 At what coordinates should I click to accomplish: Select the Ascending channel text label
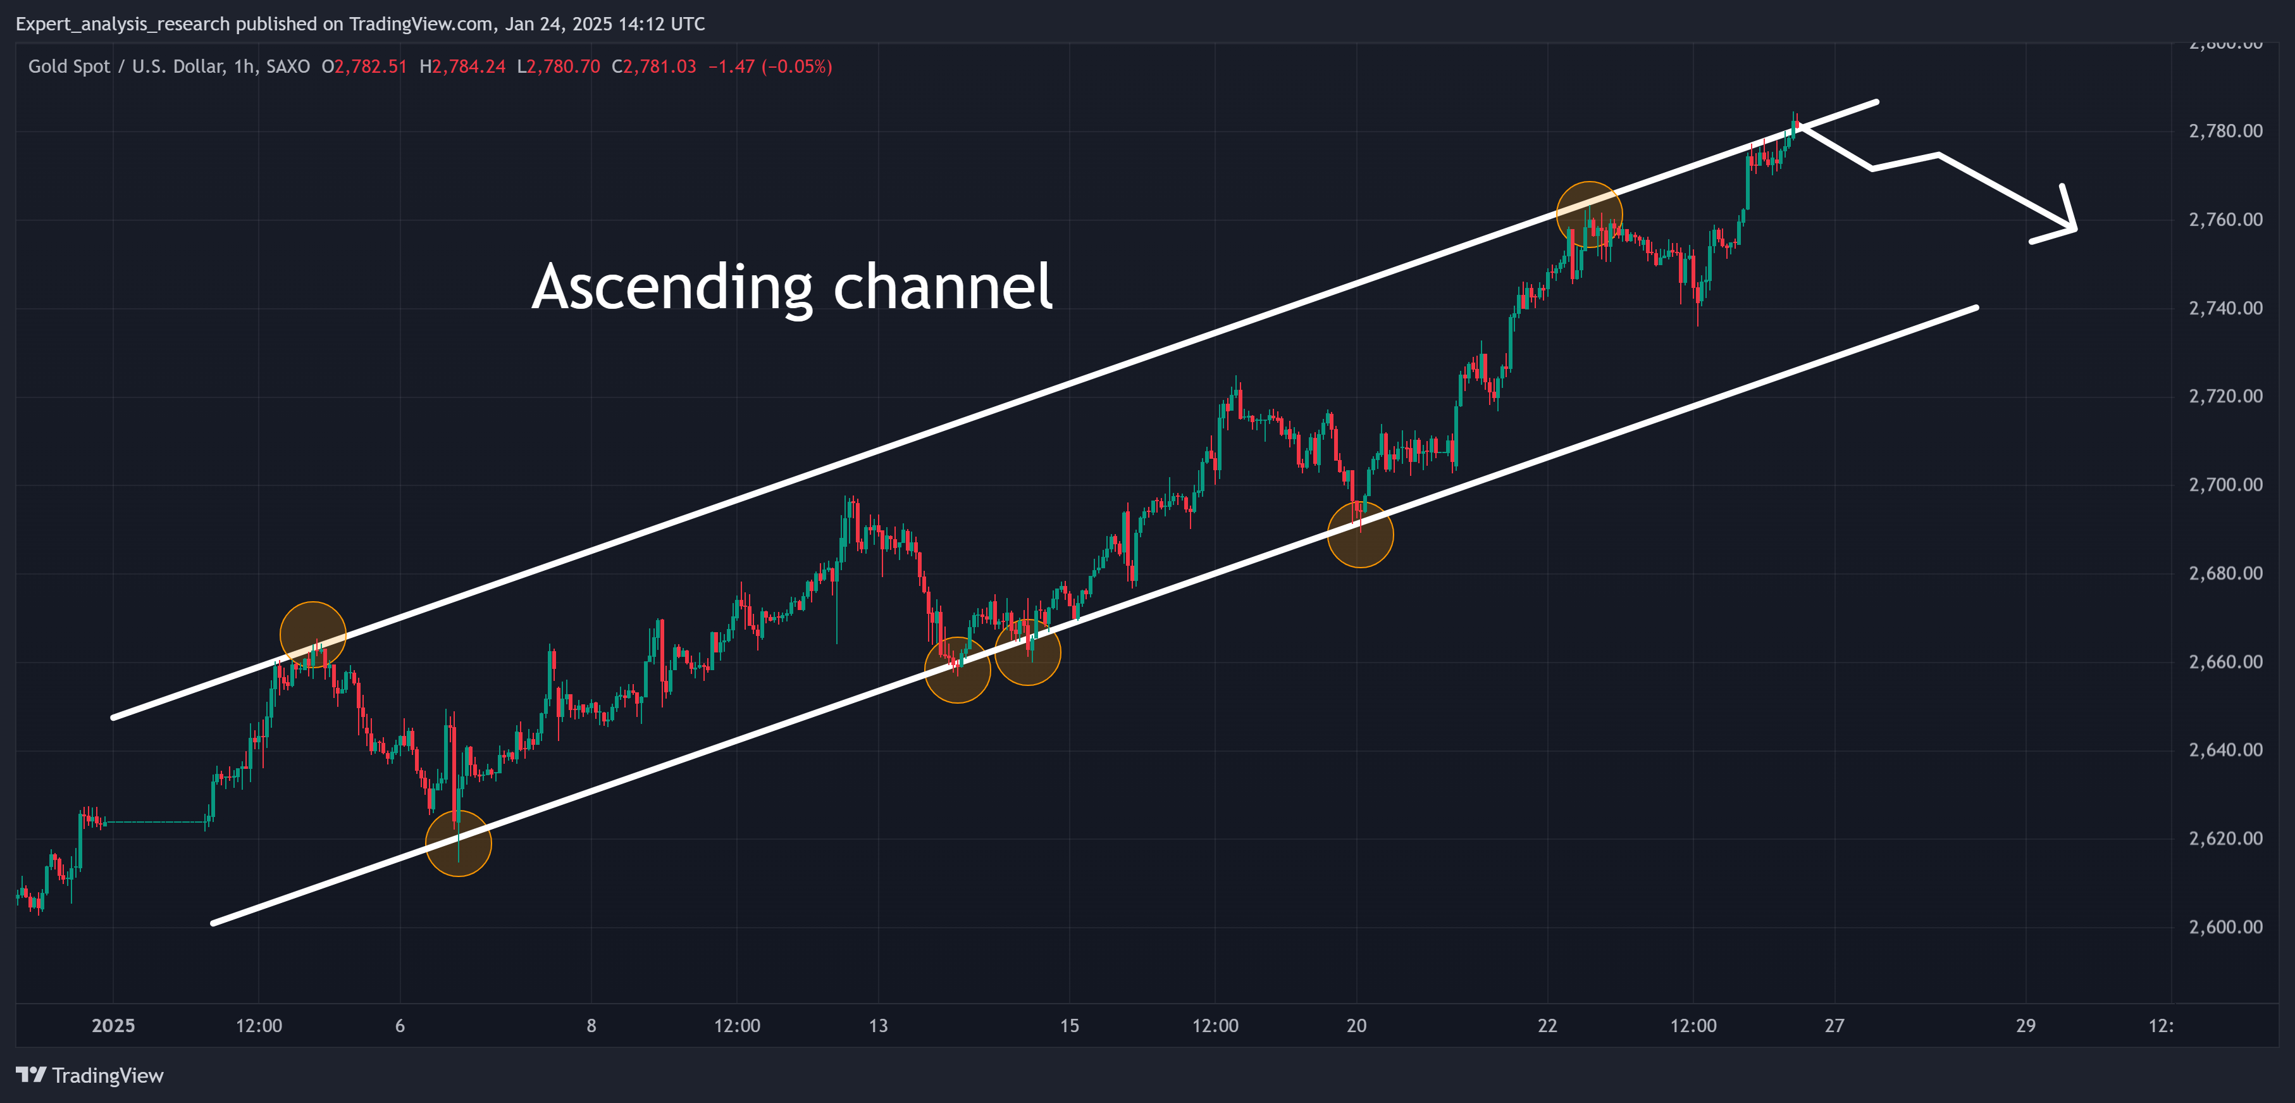[792, 287]
